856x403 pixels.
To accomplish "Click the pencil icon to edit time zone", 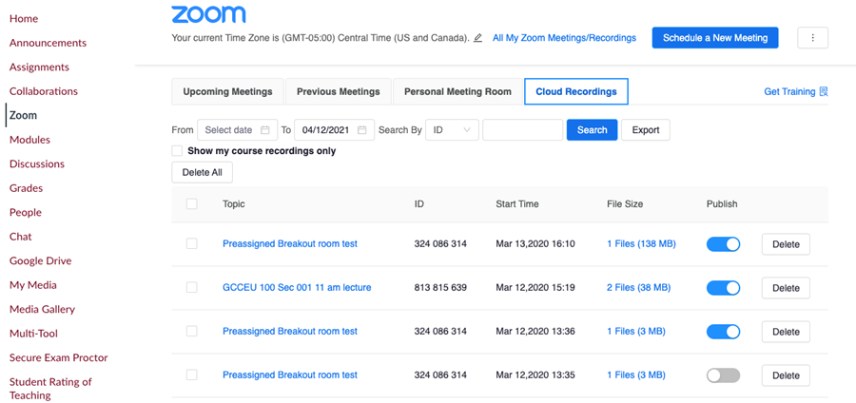I will coord(477,38).
